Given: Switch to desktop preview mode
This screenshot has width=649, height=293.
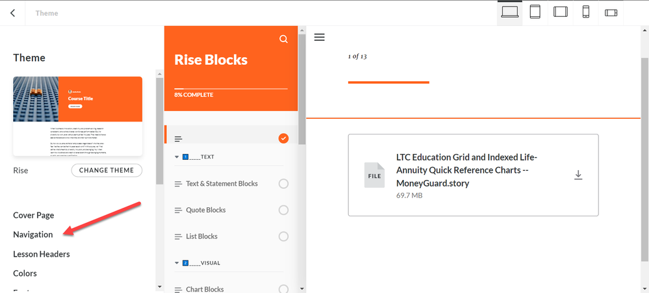Looking at the screenshot, I should 510,12.
